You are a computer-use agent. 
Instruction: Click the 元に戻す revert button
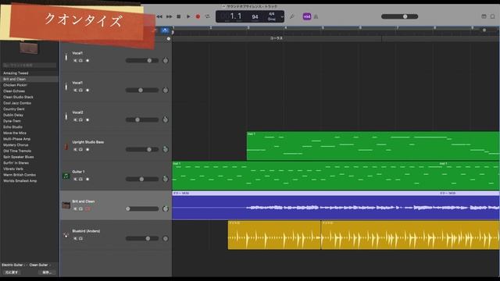[12, 272]
